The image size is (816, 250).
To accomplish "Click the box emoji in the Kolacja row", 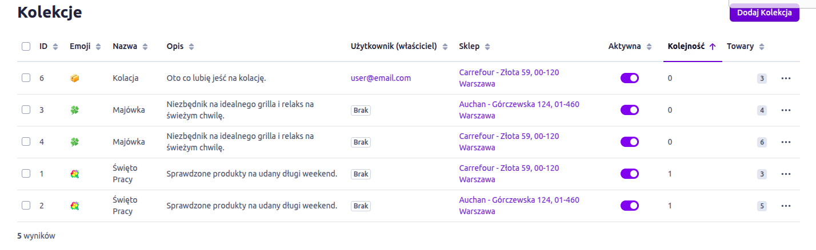I will [x=74, y=78].
